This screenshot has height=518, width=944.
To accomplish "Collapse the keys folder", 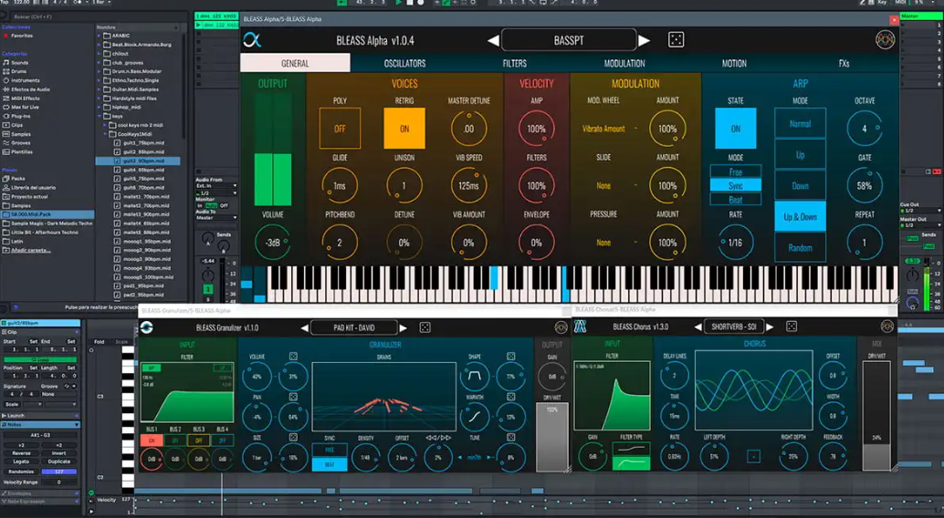I will click(x=100, y=116).
